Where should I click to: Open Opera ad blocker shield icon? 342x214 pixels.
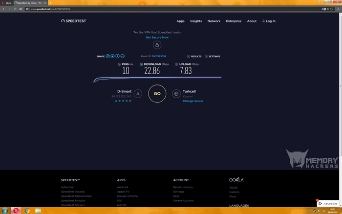click(x=324, y=9)
